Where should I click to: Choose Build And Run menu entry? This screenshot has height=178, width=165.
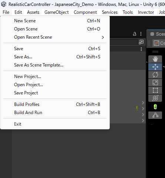(x=55, y=113)
